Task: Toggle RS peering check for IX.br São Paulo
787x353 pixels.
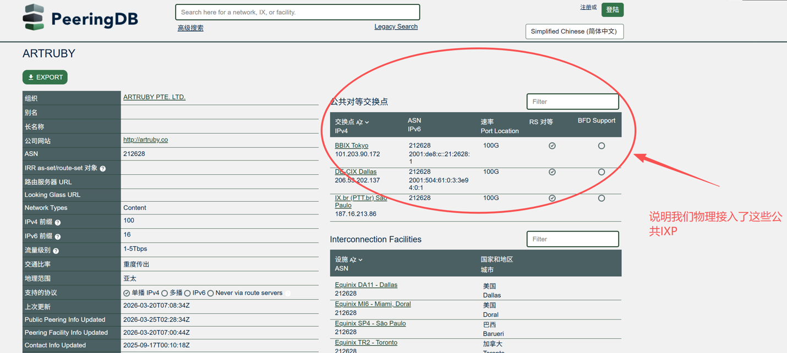Action: tap(552, 198)
